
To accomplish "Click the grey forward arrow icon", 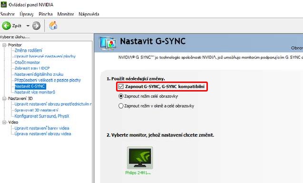I will click(36, 26).
